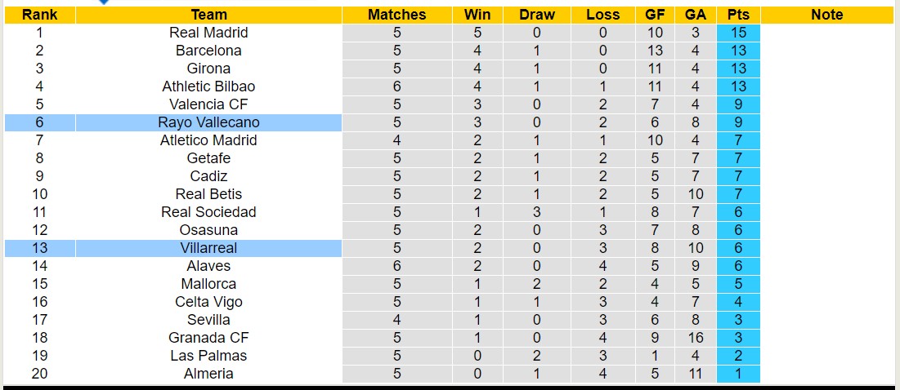Click the Win column header
The height and width of the screenshot is (390, 900).
[x=477, y=15]
